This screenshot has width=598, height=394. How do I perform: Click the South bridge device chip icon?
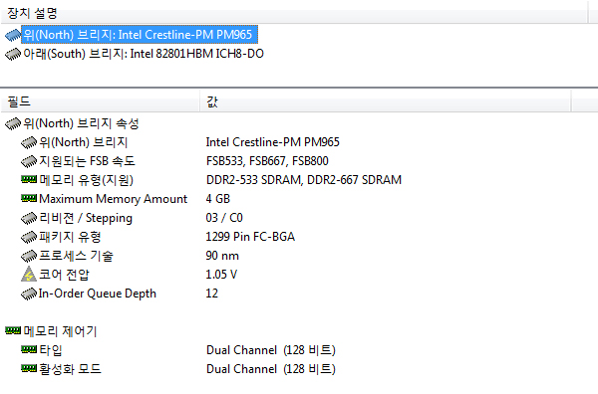click(13, 54)
